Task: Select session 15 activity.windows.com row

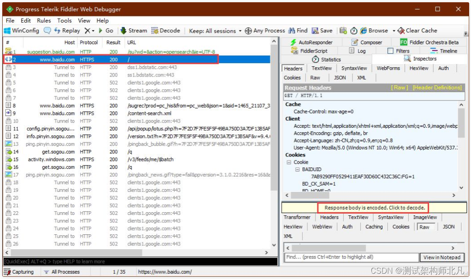Action: click(137, 160)
